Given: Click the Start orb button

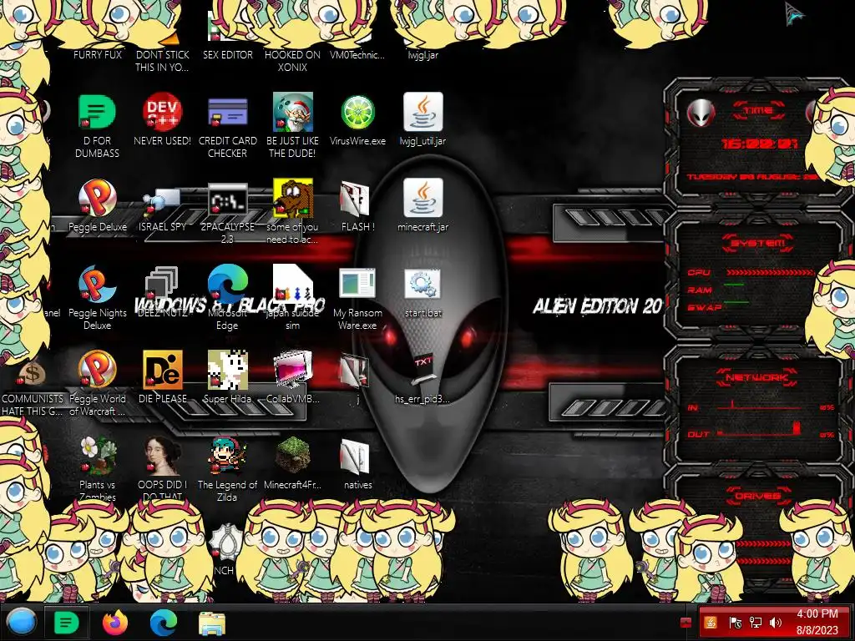Looking at the screenshot, I should (x=21, y=623).
